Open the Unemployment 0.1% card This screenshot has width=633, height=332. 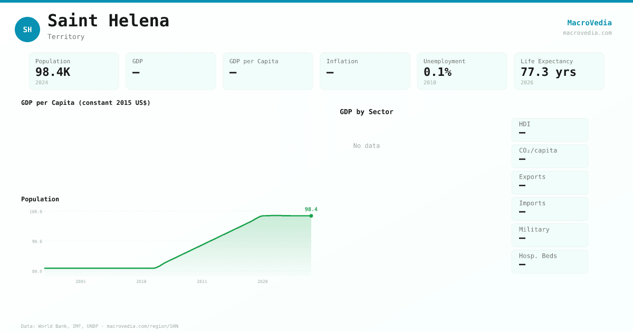(462, 71)
